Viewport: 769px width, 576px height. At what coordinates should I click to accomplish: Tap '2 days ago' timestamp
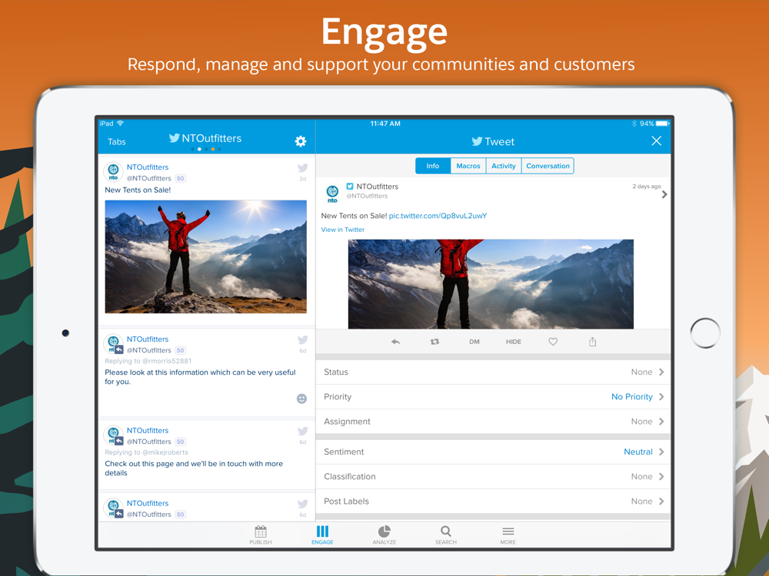point(647,187)
